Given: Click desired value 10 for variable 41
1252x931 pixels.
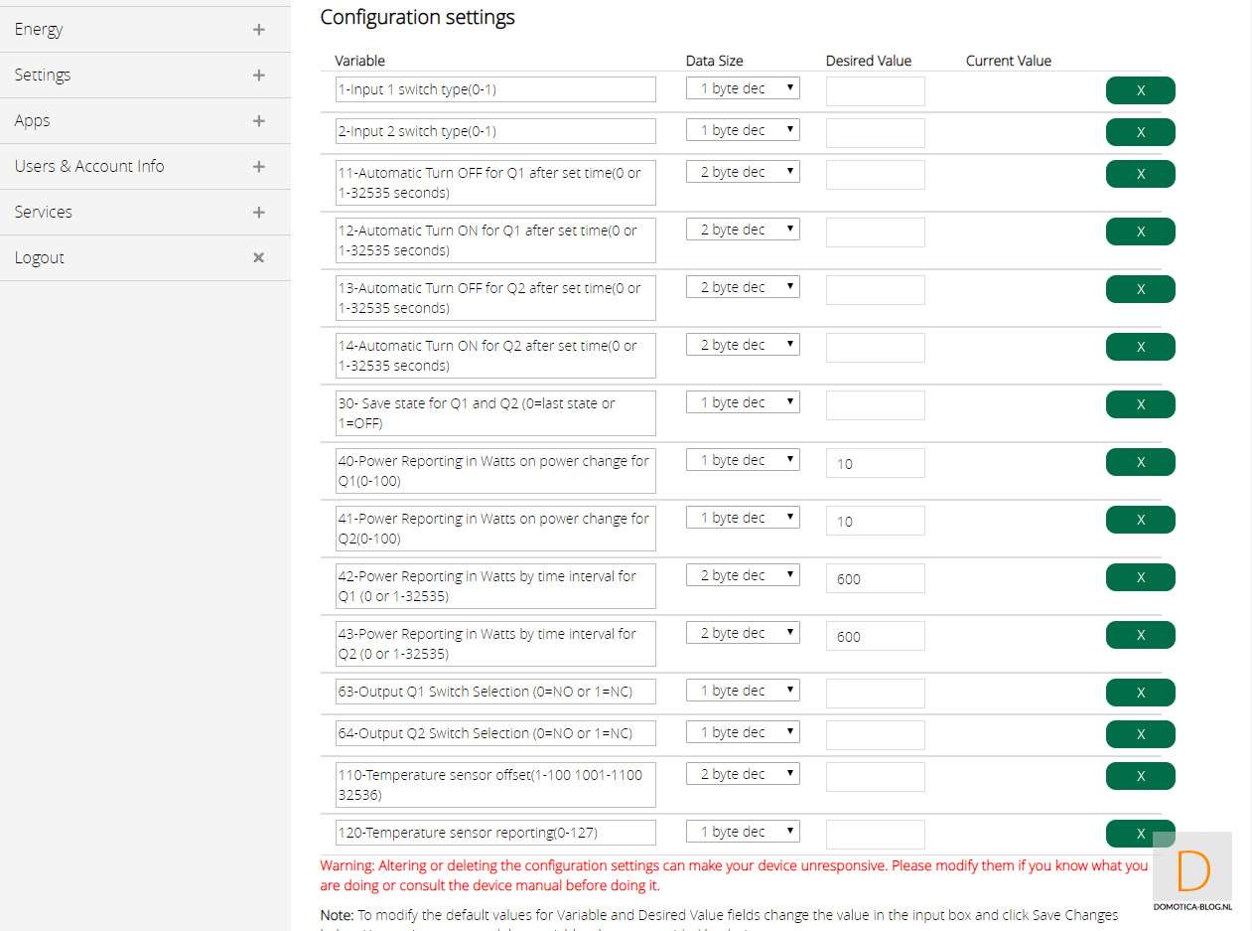Looking at the screenshot, I should [x=875, y=521].
